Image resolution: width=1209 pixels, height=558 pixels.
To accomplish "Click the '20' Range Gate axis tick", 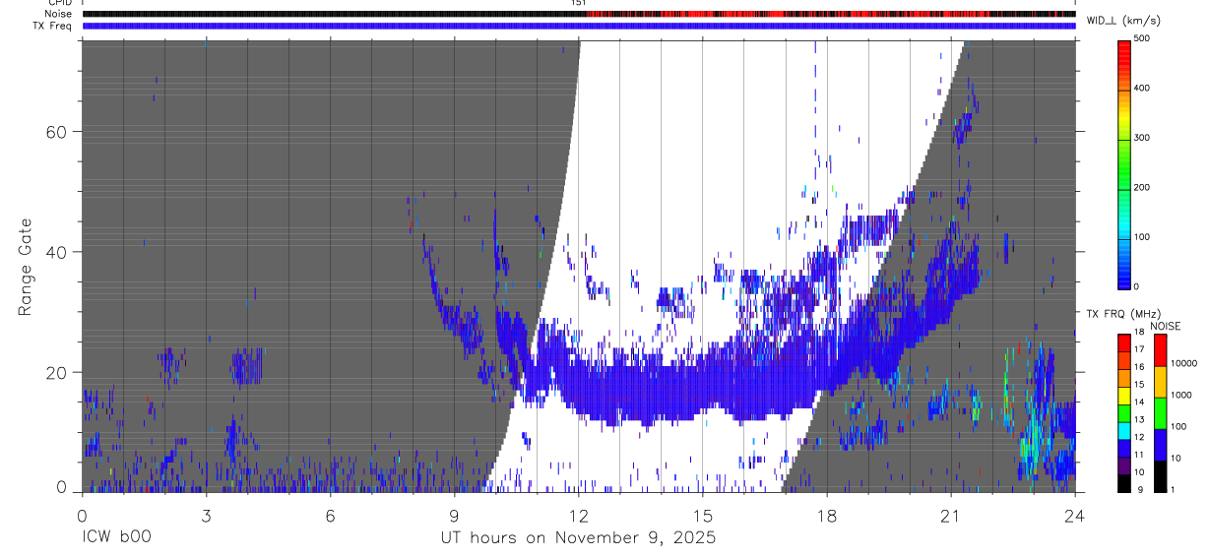I will click(56, 372).
